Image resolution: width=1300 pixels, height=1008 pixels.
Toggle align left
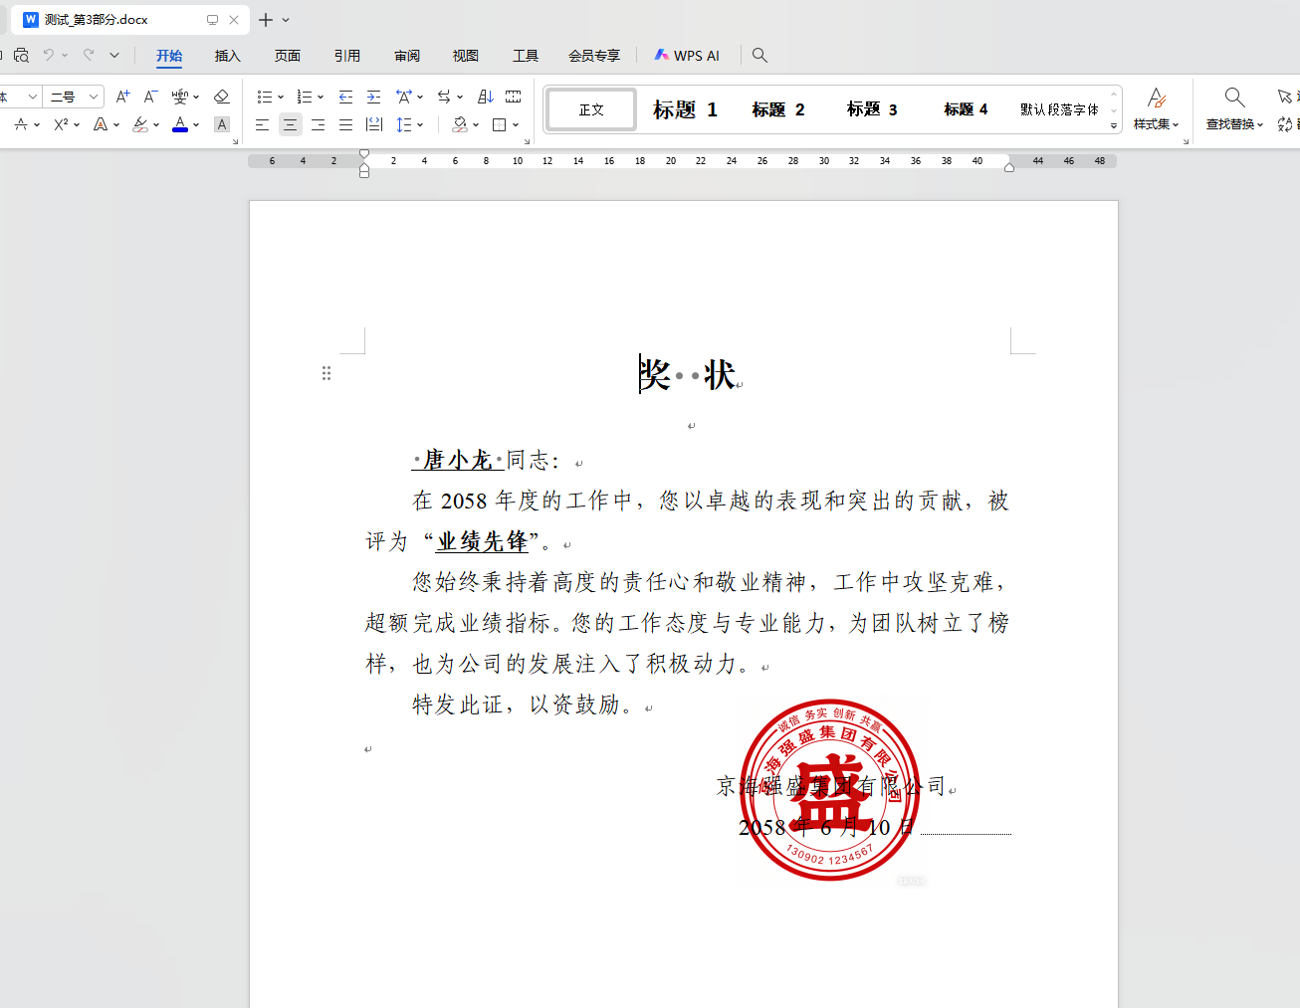(x=262, y=124)
